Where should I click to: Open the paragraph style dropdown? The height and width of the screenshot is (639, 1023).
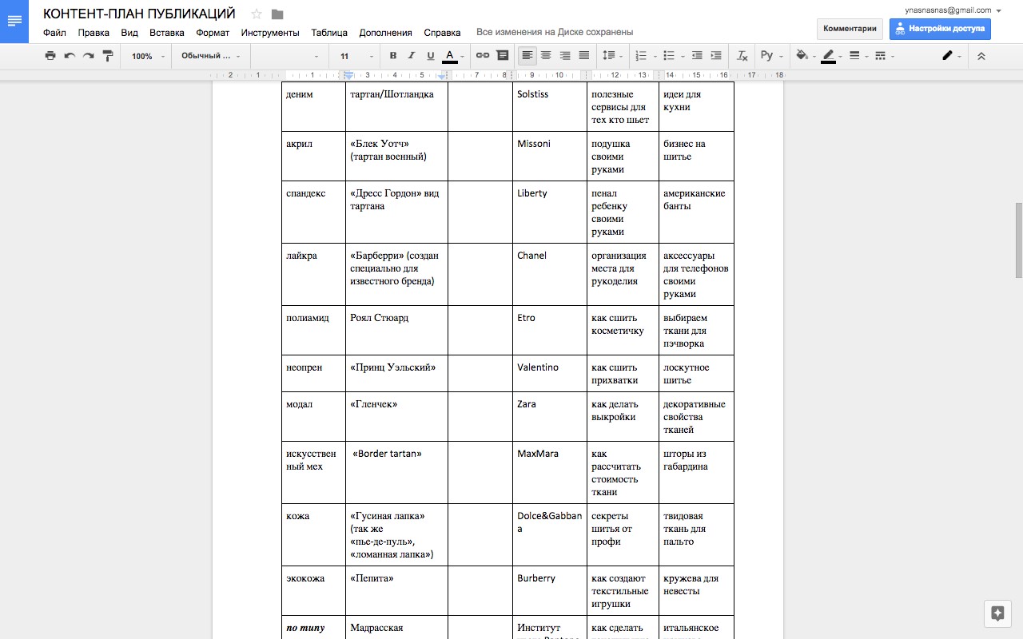click(211, 56)
